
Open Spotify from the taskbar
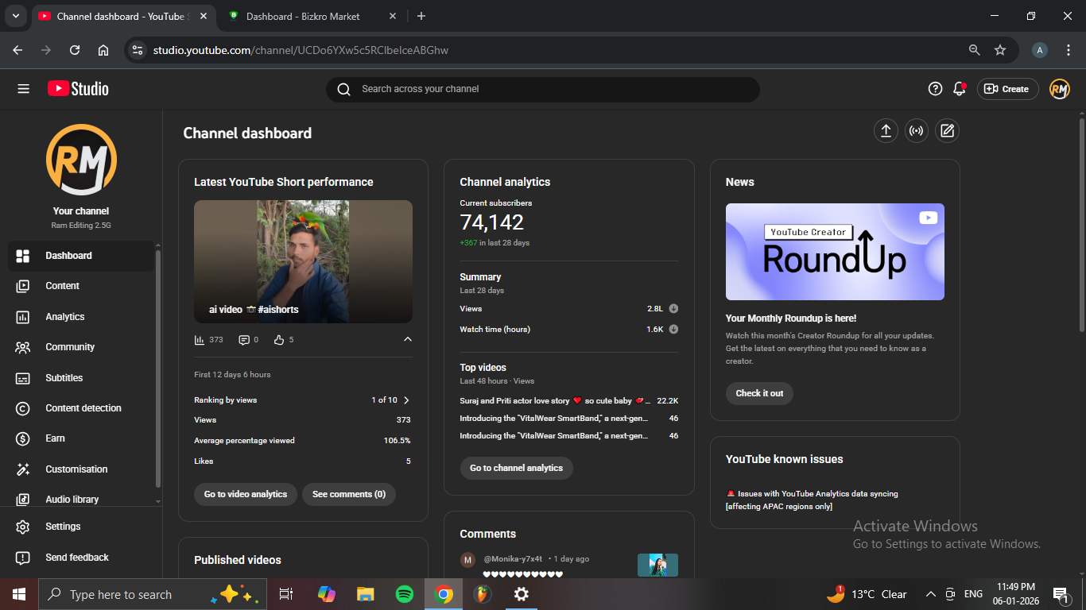[x=404, y=594]
